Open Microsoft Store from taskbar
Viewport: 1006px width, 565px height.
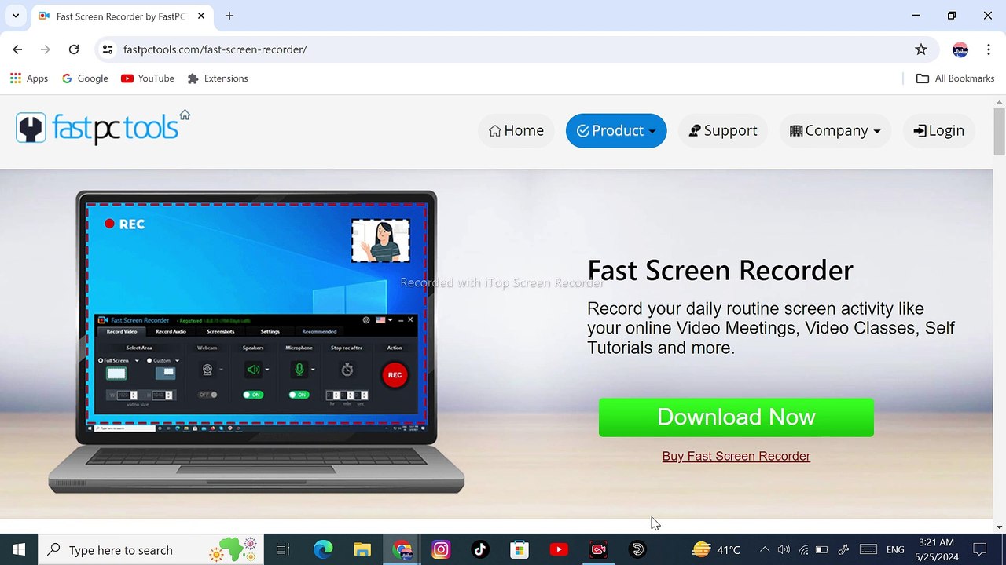(x=520, y=549)
